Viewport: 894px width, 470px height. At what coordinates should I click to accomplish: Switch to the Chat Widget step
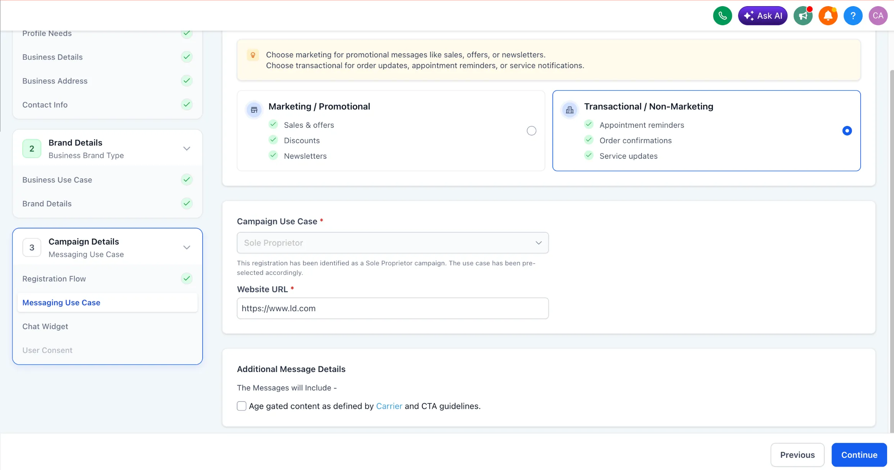point(45,326)
